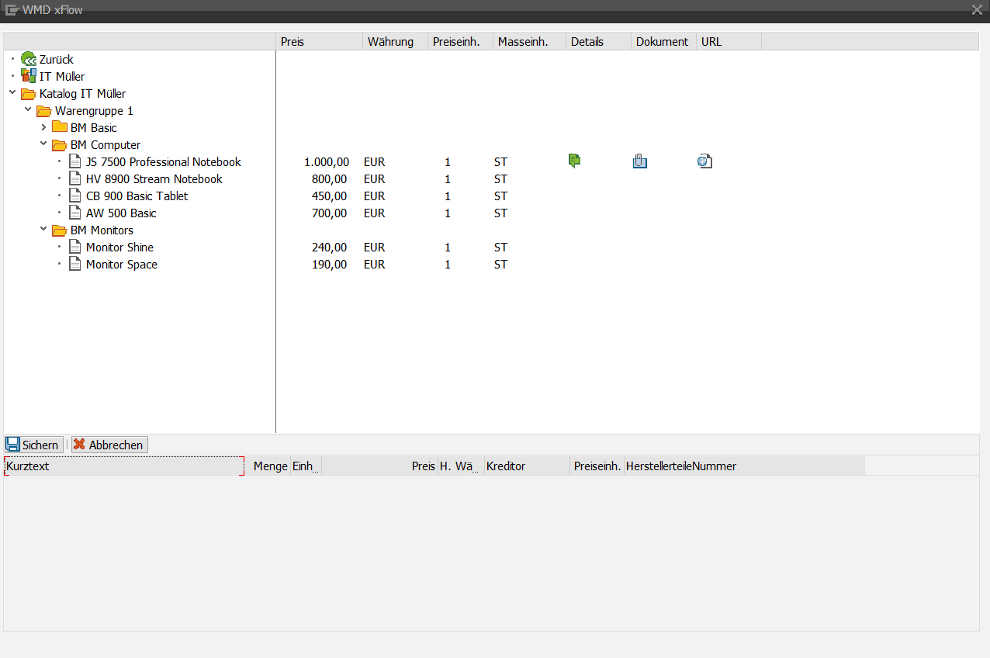Click the IT Müller supplier icon
The height and width of the screenshot is (658, 990).
29,76
